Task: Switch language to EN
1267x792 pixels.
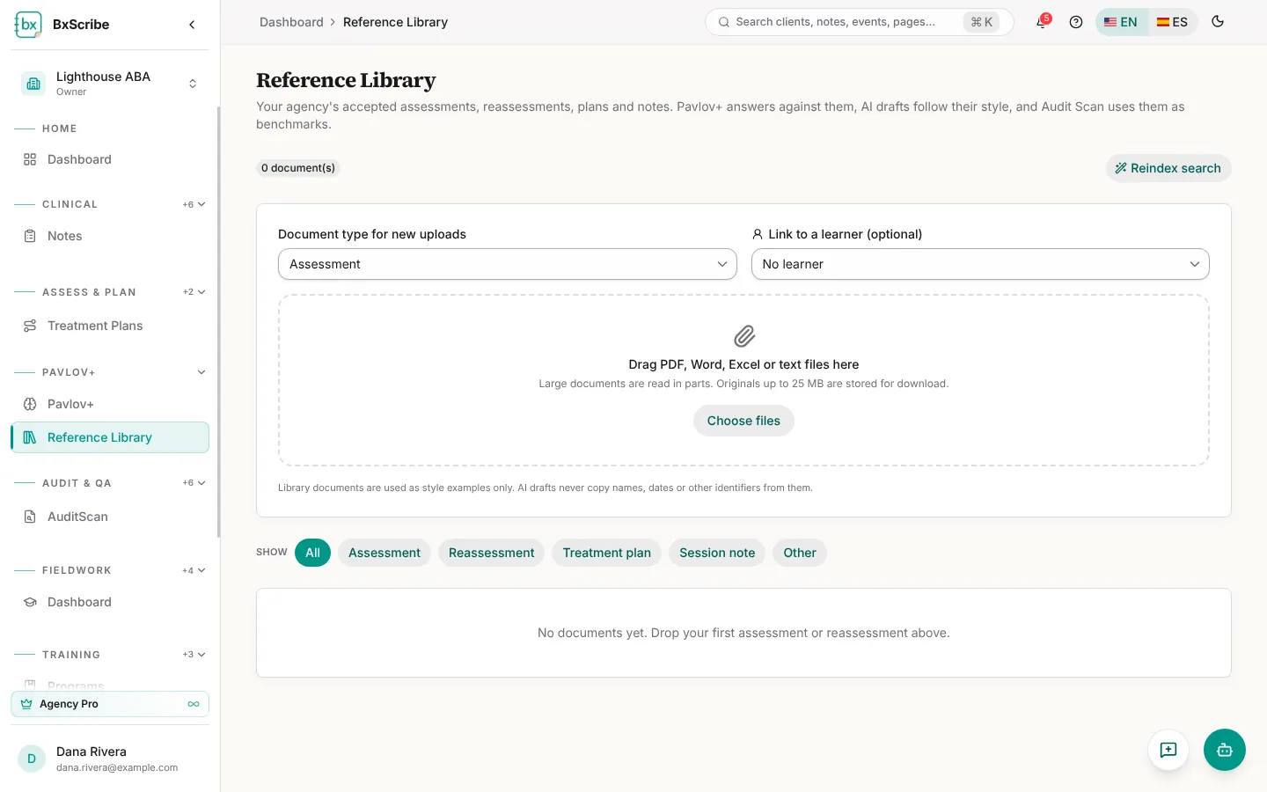Action: click(1121, 22)
